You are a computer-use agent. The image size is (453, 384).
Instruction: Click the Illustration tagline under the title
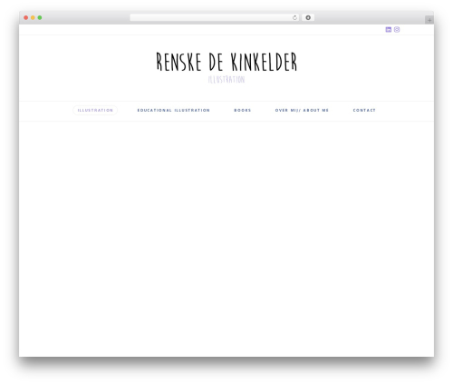(226, 80)
